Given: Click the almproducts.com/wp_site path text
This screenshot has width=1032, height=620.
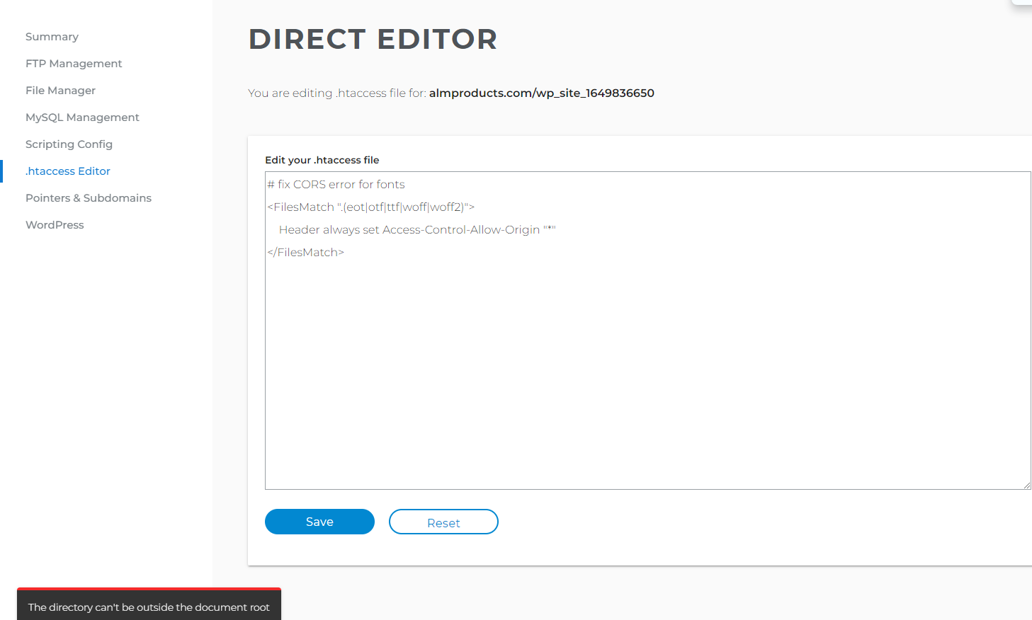Looking at the screenshot, I should pyautogui.click(x=542, y=93).
